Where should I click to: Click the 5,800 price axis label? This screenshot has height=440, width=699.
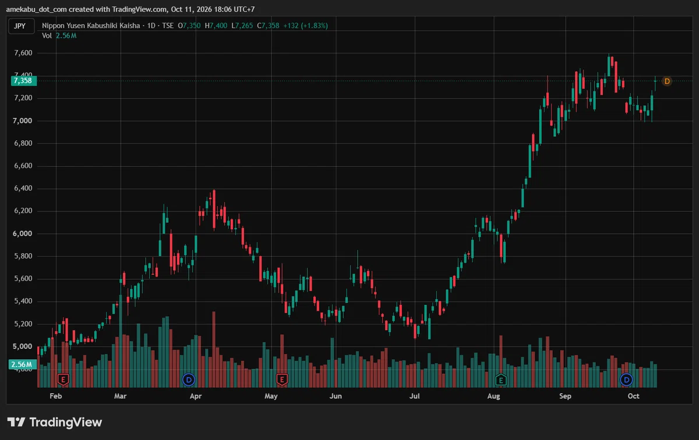coord(23,257)
